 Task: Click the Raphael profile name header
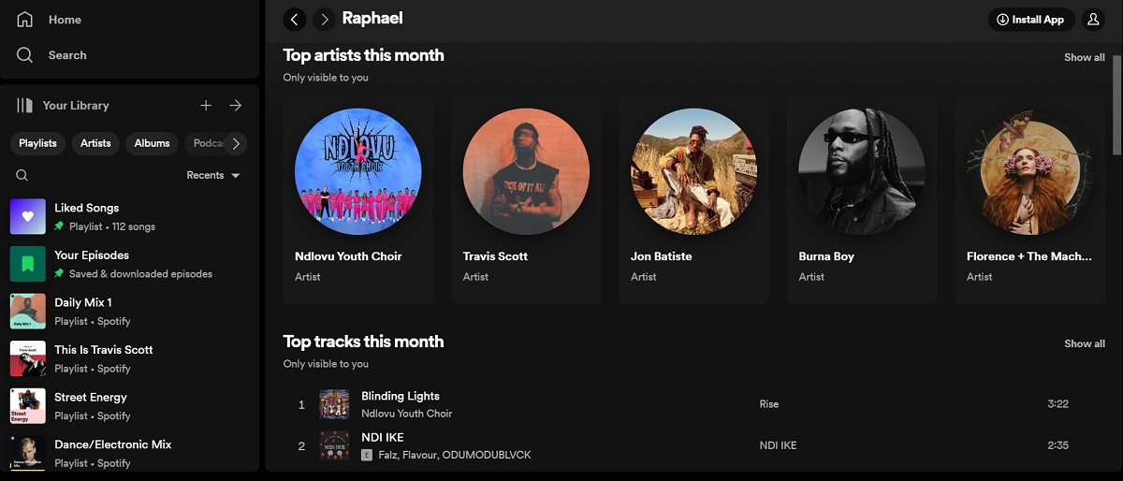pyautogui.click(x=372, y=19)
